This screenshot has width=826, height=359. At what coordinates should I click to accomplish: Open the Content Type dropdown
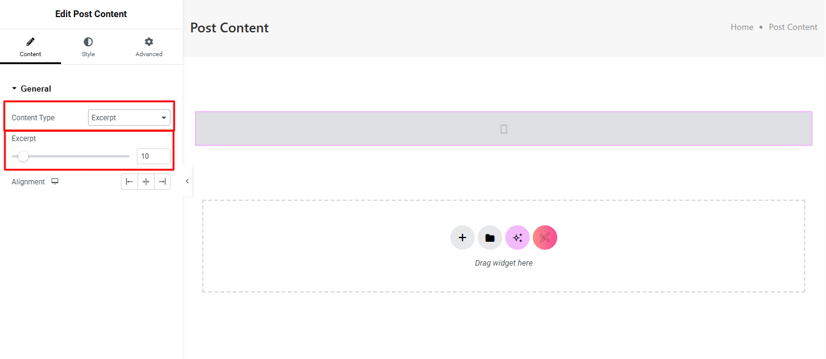129,118
